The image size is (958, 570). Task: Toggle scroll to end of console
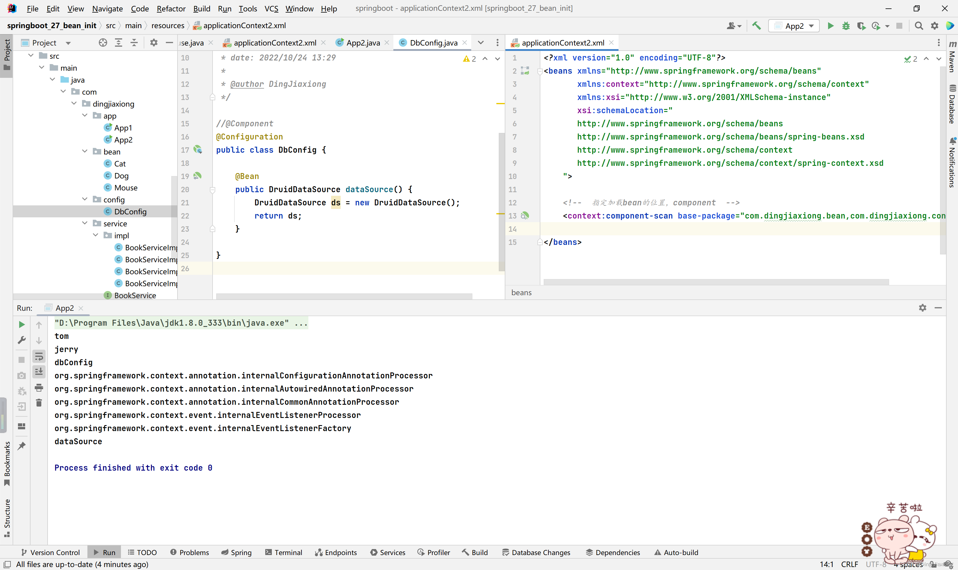coord(39,372)
